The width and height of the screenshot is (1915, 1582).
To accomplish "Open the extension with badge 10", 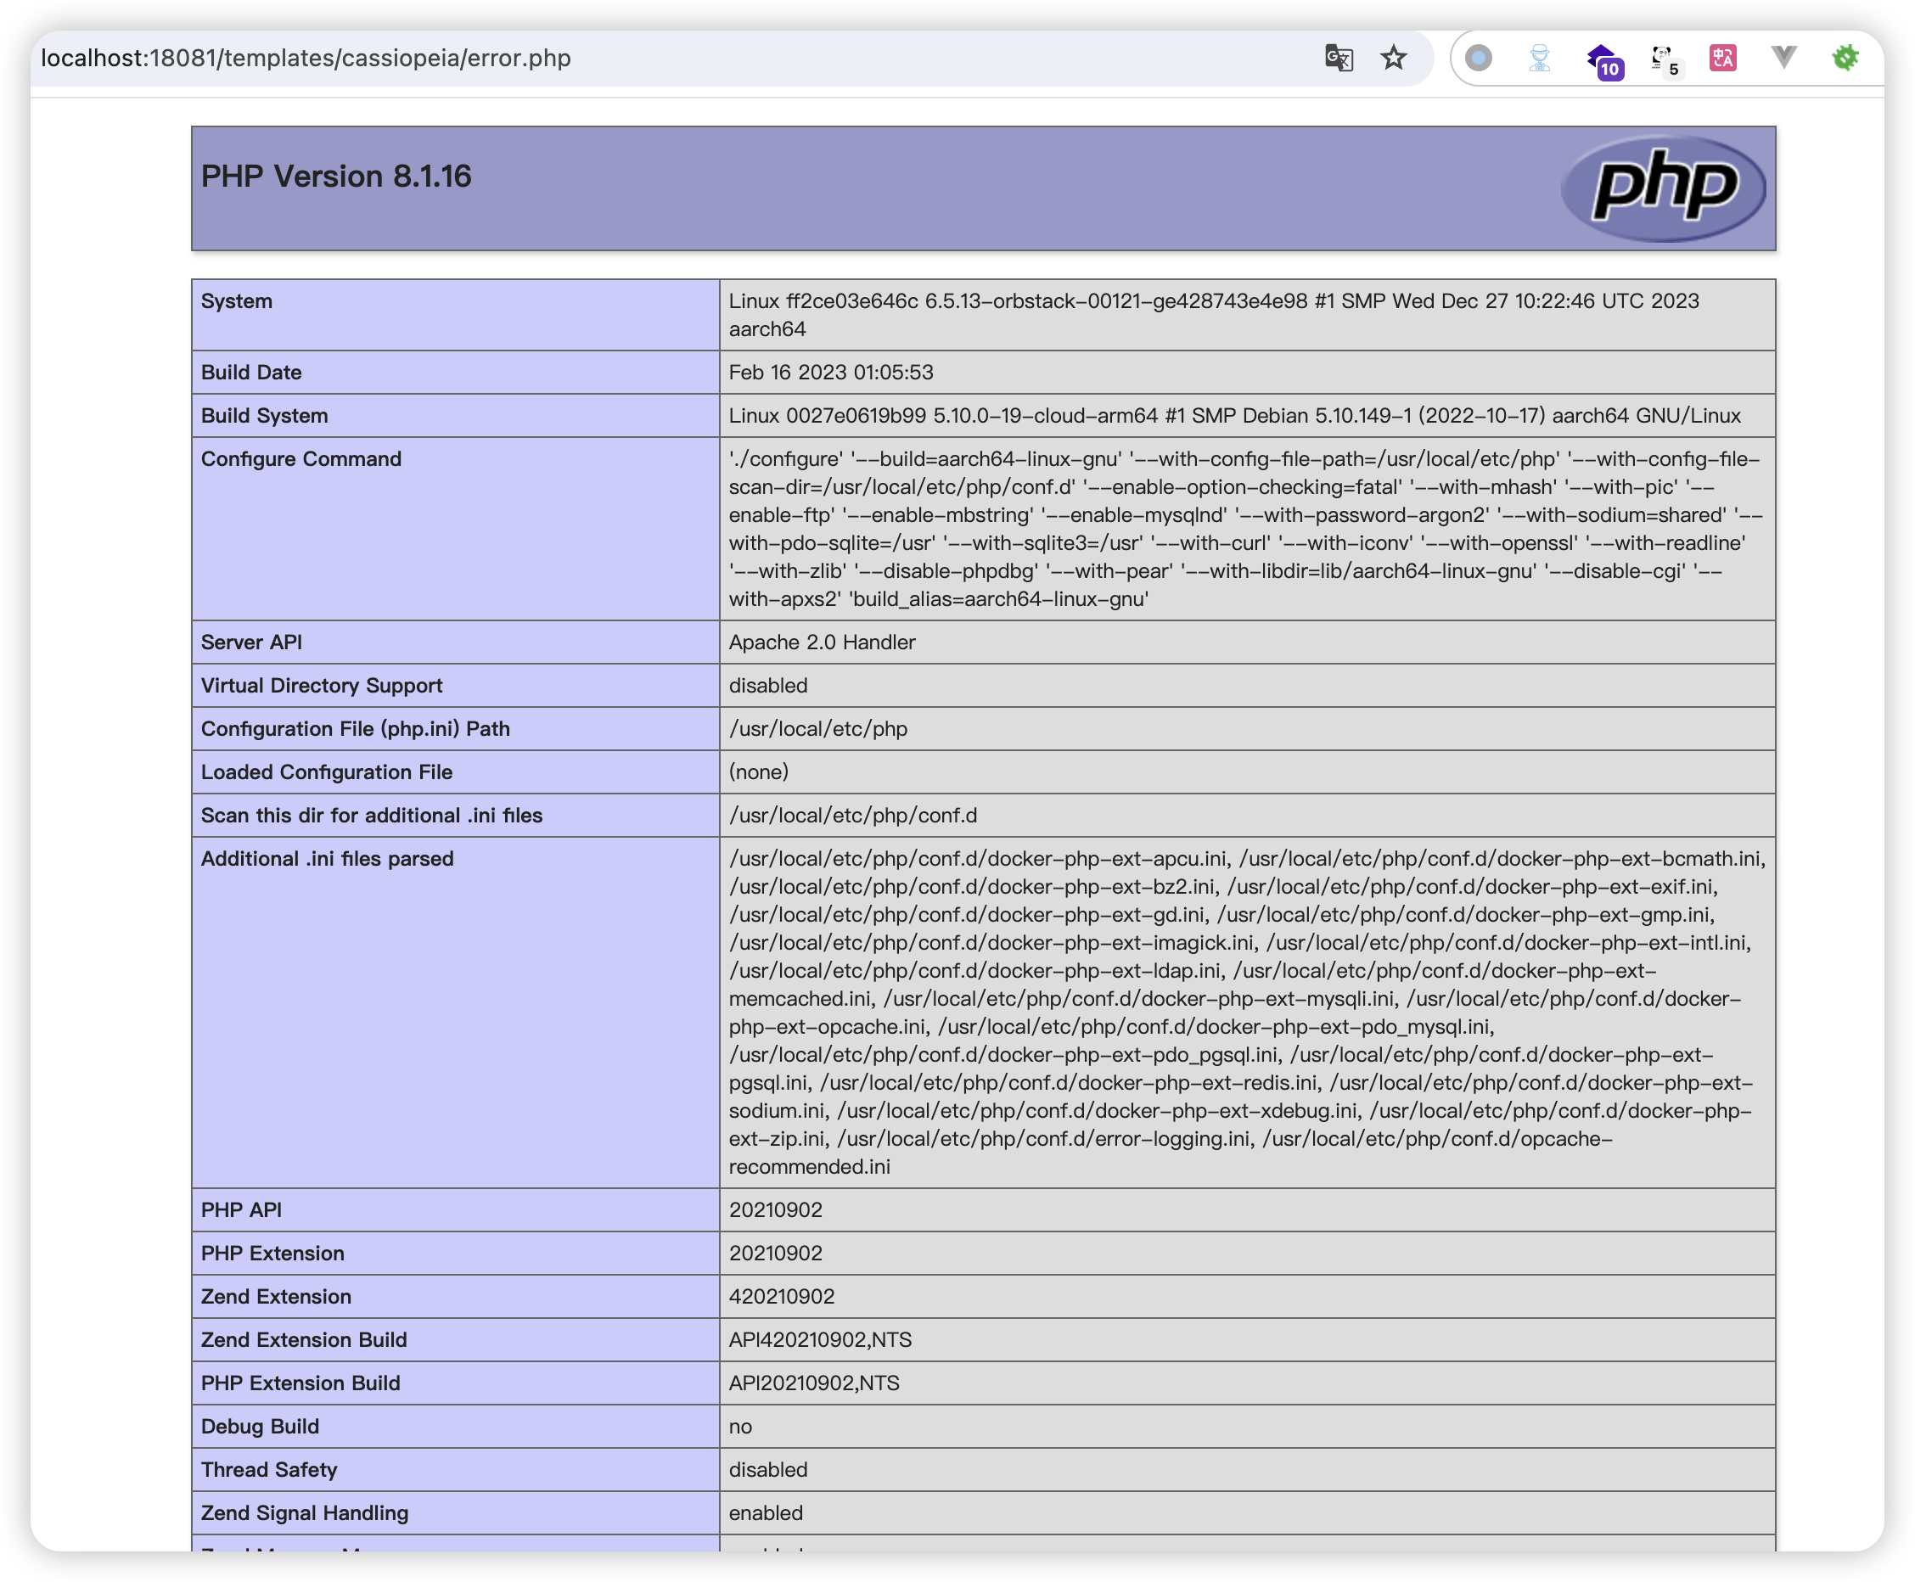I will coord(1603,61).
